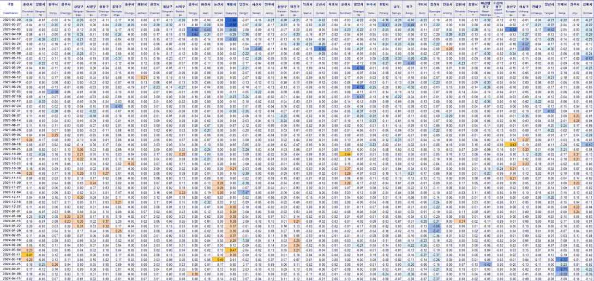Click the 2023-11-06 date row label

(10, 173)
